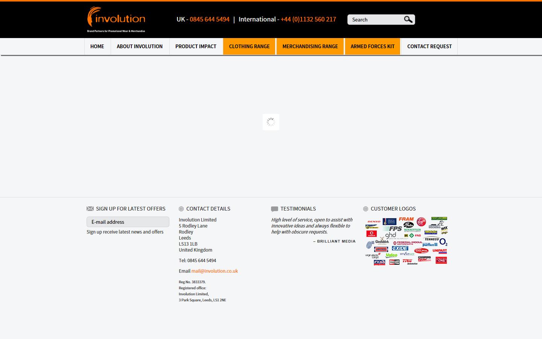Click the mail@involution.co.uk email link
542x339 pixels.
point(215,271)
